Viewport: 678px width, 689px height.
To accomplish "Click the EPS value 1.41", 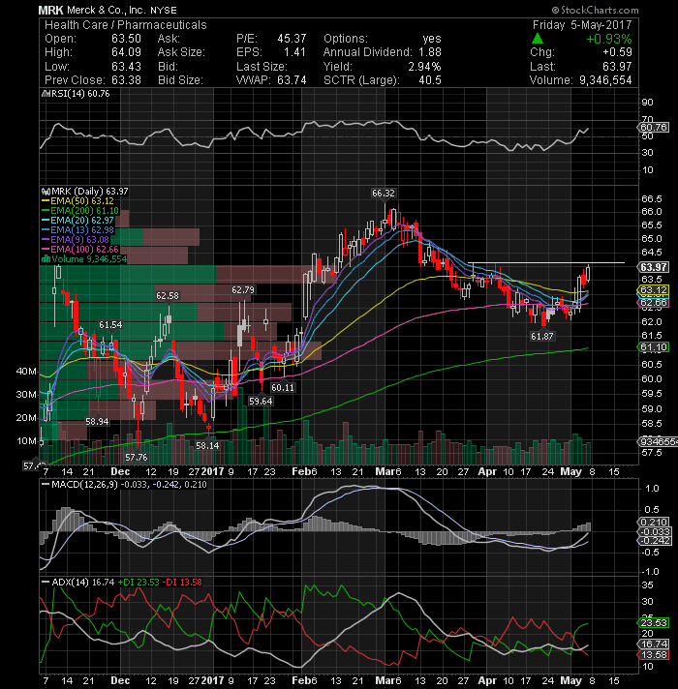I will [x=294, y=52].
